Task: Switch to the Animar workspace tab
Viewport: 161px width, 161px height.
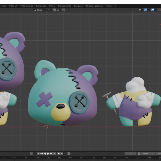Action: (x=52, y=6)
